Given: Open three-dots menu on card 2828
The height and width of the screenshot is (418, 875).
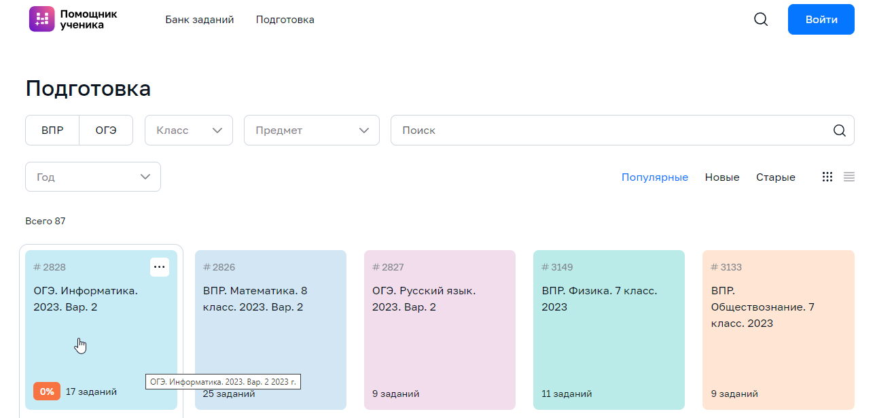Looking at the screenshot, I should pos(159,267).
